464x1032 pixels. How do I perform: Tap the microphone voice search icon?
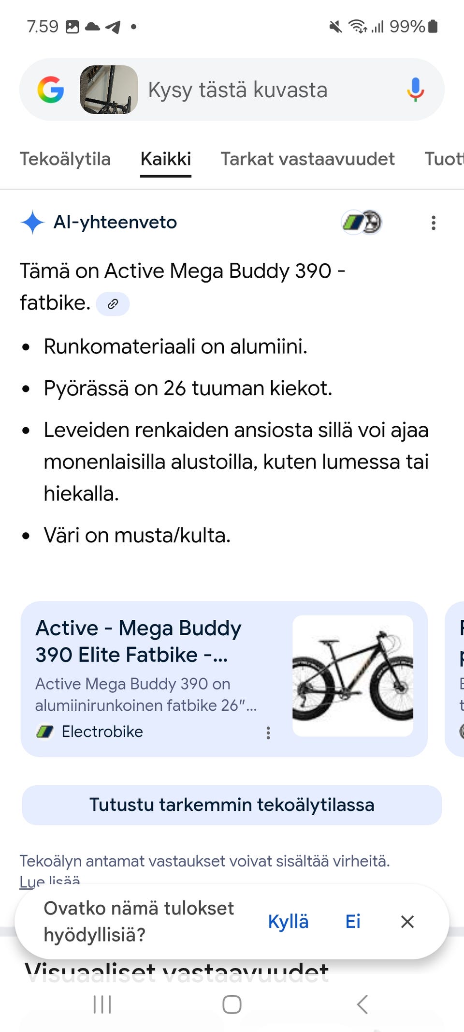tap(416, 90)
